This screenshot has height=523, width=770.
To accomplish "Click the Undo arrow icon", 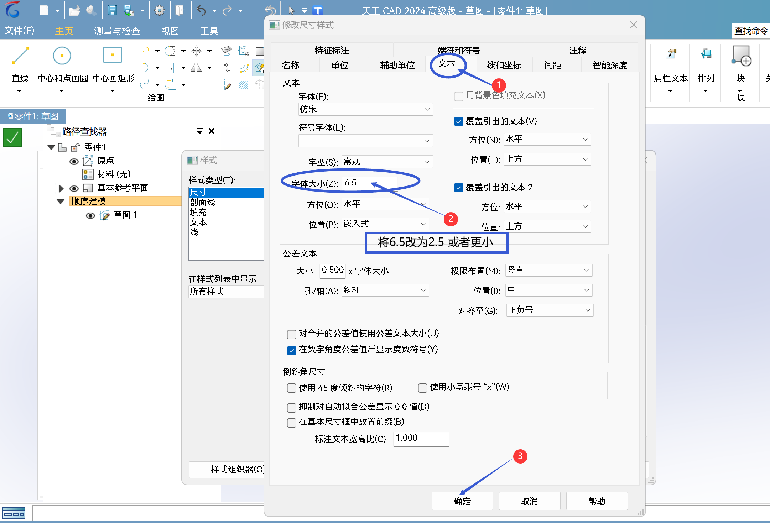I will point(201,10).
